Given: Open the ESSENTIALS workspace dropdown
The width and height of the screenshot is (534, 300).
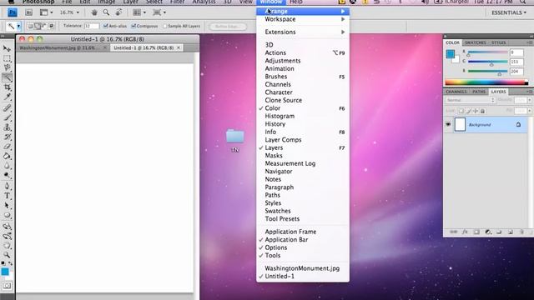Looking at the screenshot, I should [x=509, y=12].
